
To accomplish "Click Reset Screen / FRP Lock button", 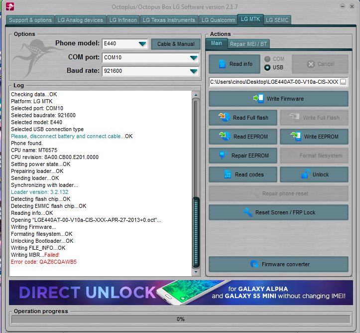I will (x=278, y=212).
